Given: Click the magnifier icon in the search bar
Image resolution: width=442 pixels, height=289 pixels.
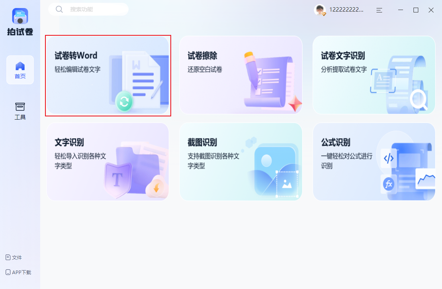Looking at the screenshot, I should (x=59, y=9).
